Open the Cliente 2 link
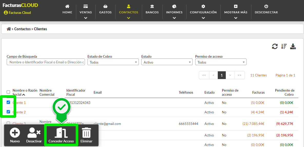Screen dimensions: 304x147 19,112
